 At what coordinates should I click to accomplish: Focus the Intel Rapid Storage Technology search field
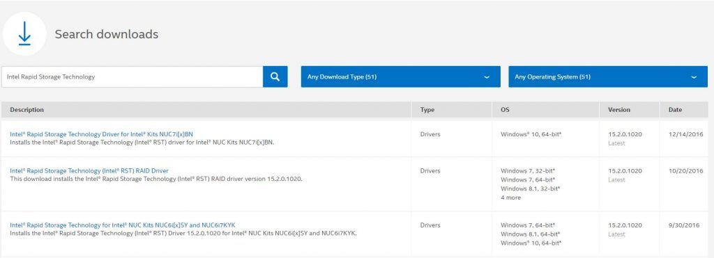[x=132, y=76]
